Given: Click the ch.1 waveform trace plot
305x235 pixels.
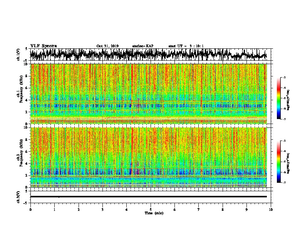Looking at the screenshot, I should 150,55.
